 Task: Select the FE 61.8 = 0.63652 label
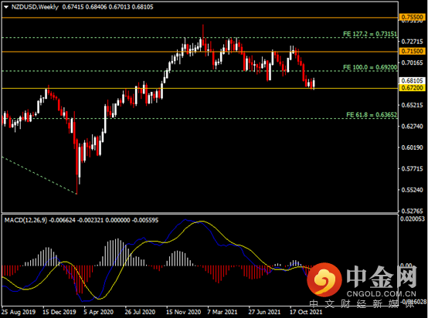coord(372,115)
